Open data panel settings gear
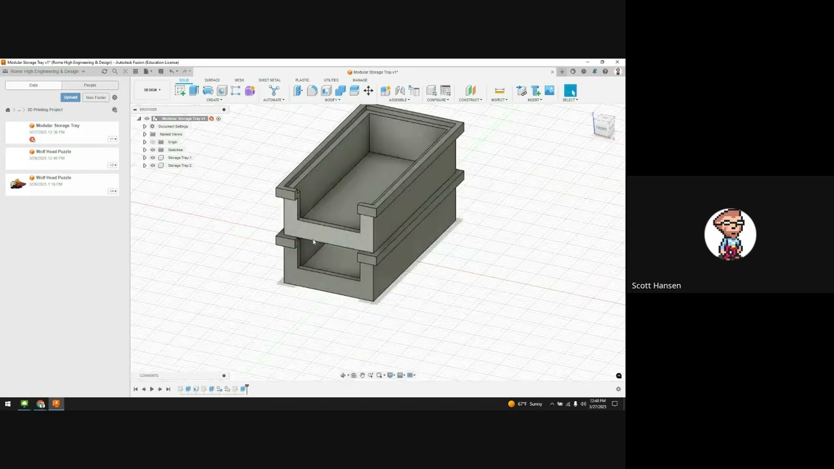 click(115, 98)
